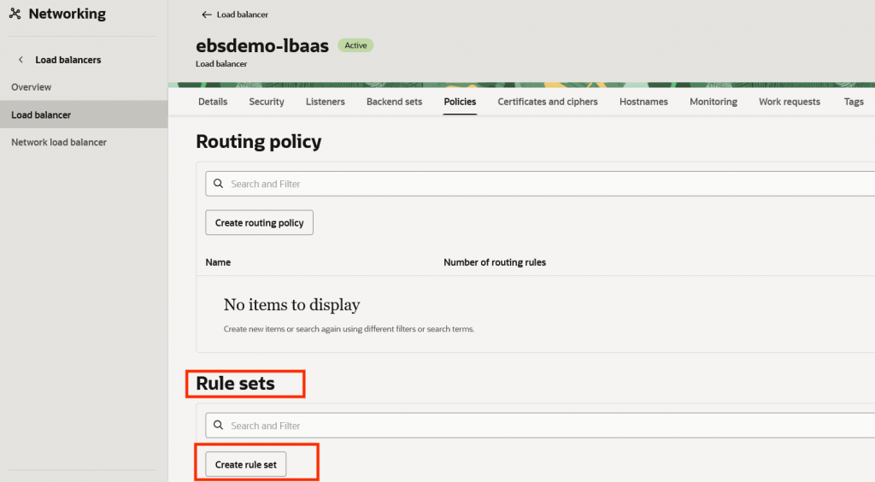Viewport: 875px width, 482px height.
Task: View the Work requests tab
Action: [789, 102]
